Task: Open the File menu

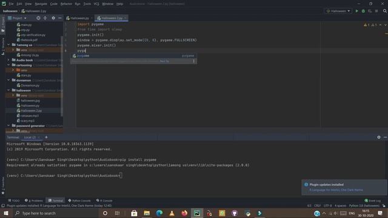Action: pos(11,4)
